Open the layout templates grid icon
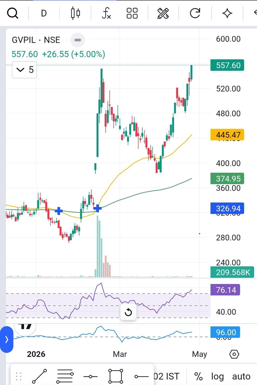Viewport: 257px width, 385px height. 132,13
